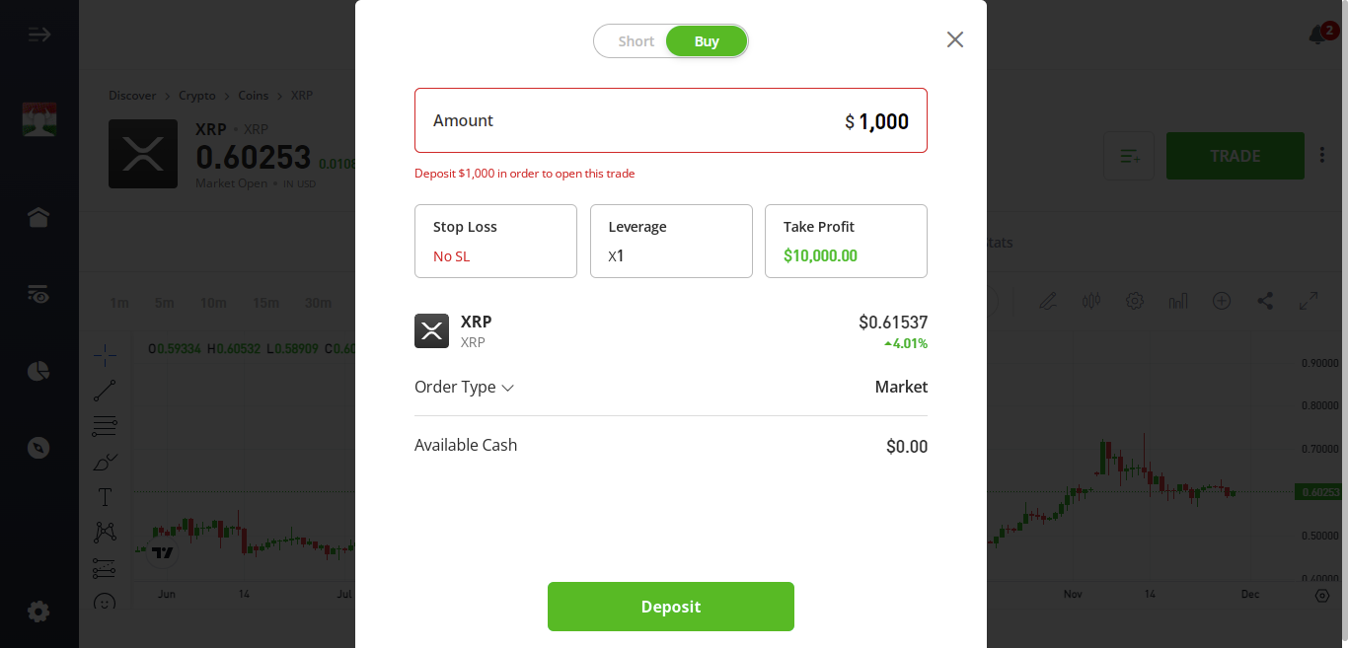Switch the trade to Short mode
1348x648 pixels.
[636, 40]
